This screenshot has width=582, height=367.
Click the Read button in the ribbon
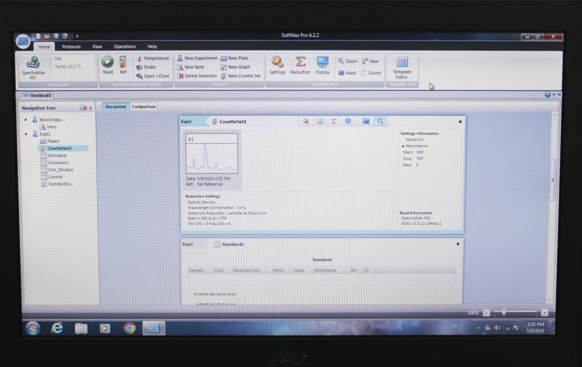(x=108, y=65)
